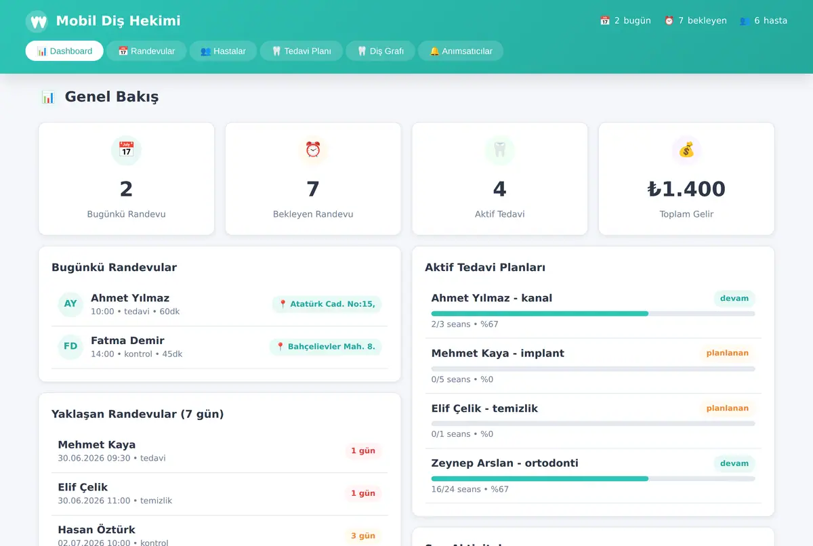This screenshot has width=813, height=546.
Task: Click the clock icon next to '7 bekleyen'
Action: (669, 21)
